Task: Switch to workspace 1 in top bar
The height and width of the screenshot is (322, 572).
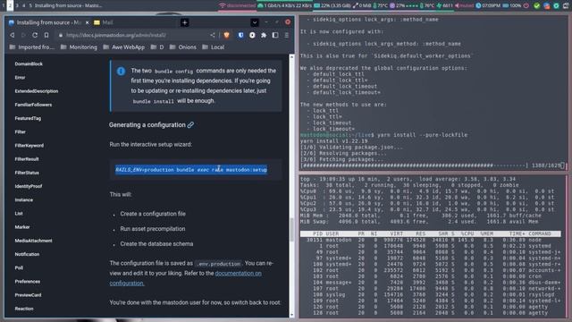Action: click(3, 5)
